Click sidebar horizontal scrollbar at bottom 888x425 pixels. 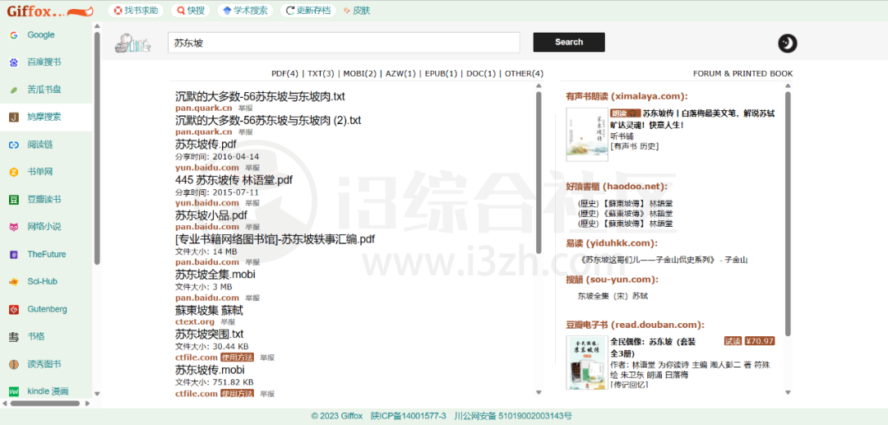pyautogui.click(x=44, y=404)
